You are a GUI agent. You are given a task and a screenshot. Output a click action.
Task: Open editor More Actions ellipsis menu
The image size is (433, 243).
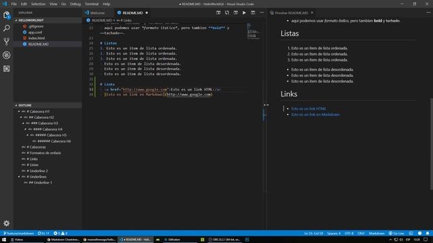pos(262,13)
